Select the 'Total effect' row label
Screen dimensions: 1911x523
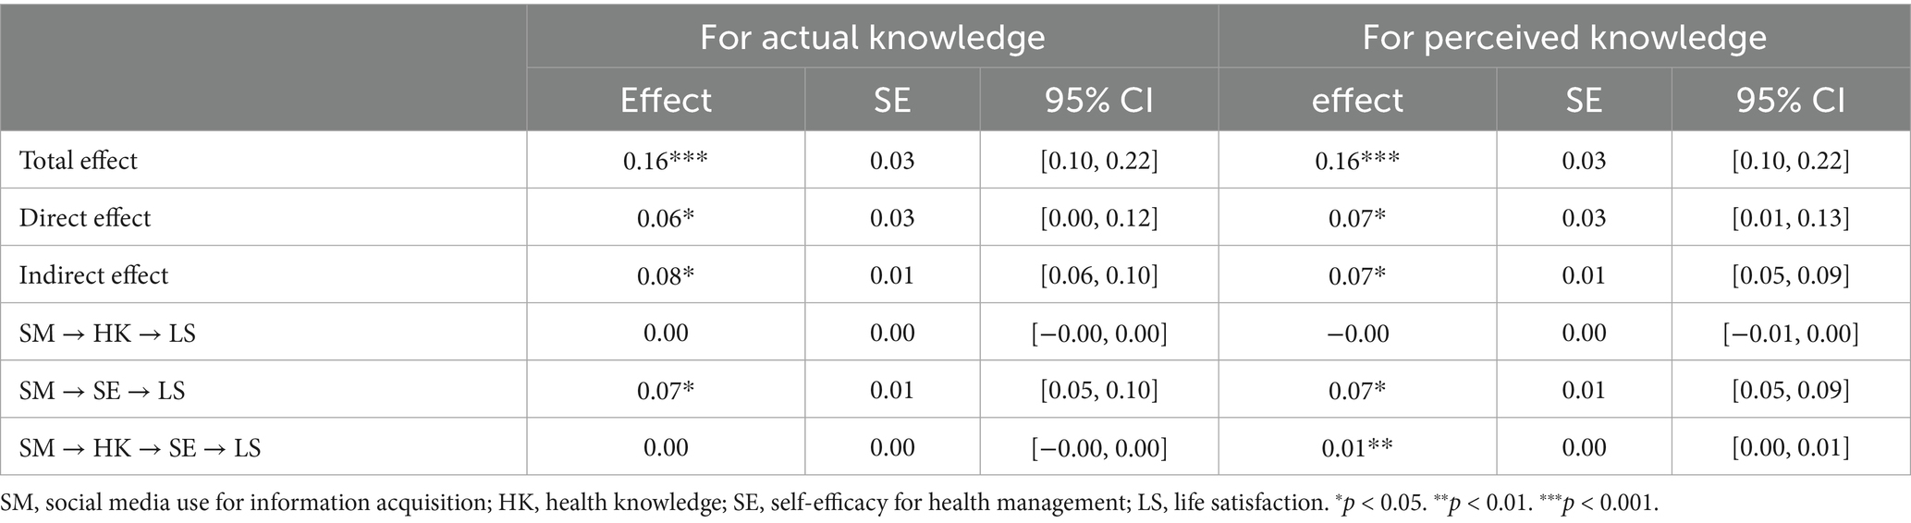pyautogui.click(x=79, y=160)
